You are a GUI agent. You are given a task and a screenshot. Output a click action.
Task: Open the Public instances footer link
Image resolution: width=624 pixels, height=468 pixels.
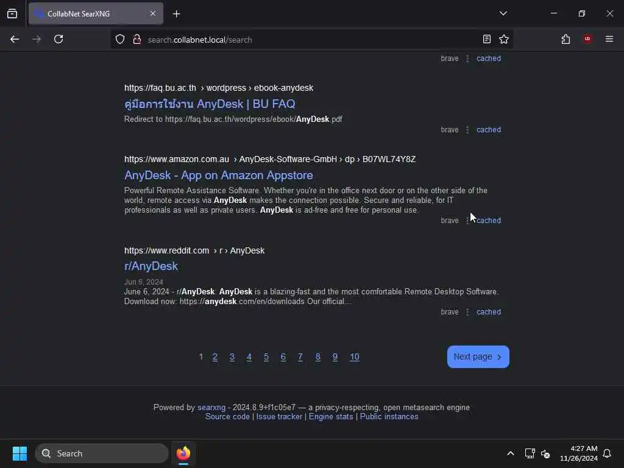pyautogui.click(x=389, y=417)
